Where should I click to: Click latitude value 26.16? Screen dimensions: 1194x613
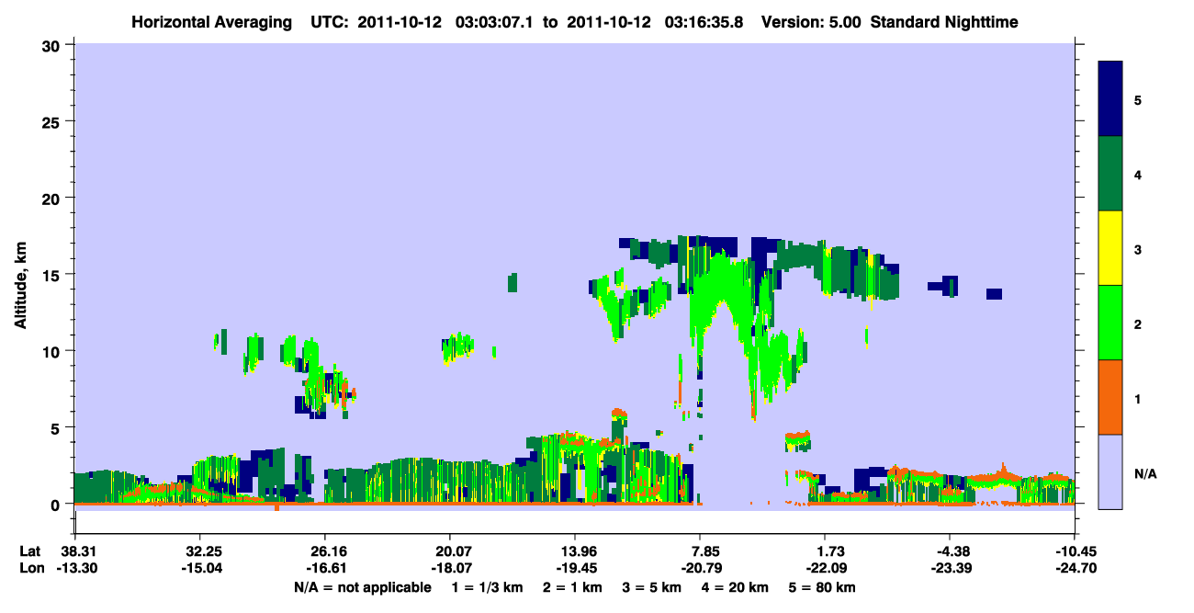[324, 551]
